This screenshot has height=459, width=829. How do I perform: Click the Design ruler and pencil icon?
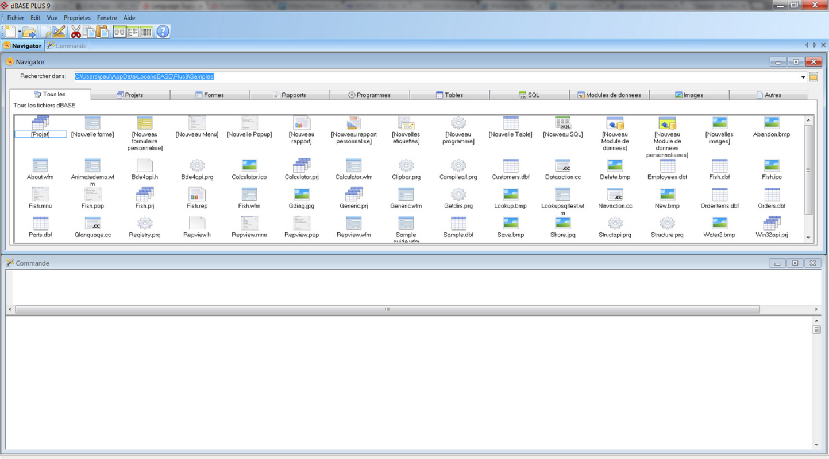point(58,32)
